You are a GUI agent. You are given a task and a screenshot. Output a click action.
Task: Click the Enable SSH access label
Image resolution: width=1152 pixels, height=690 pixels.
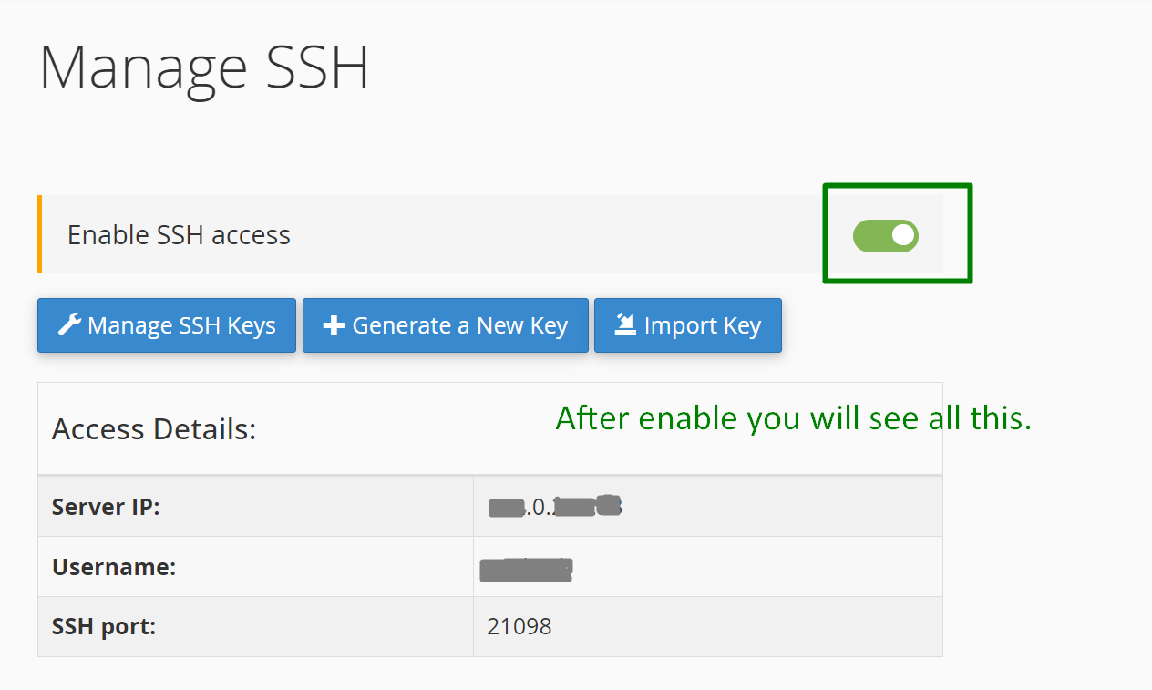coord(179,235)
